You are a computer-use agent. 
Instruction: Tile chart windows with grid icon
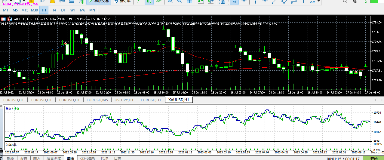(189, 2)
